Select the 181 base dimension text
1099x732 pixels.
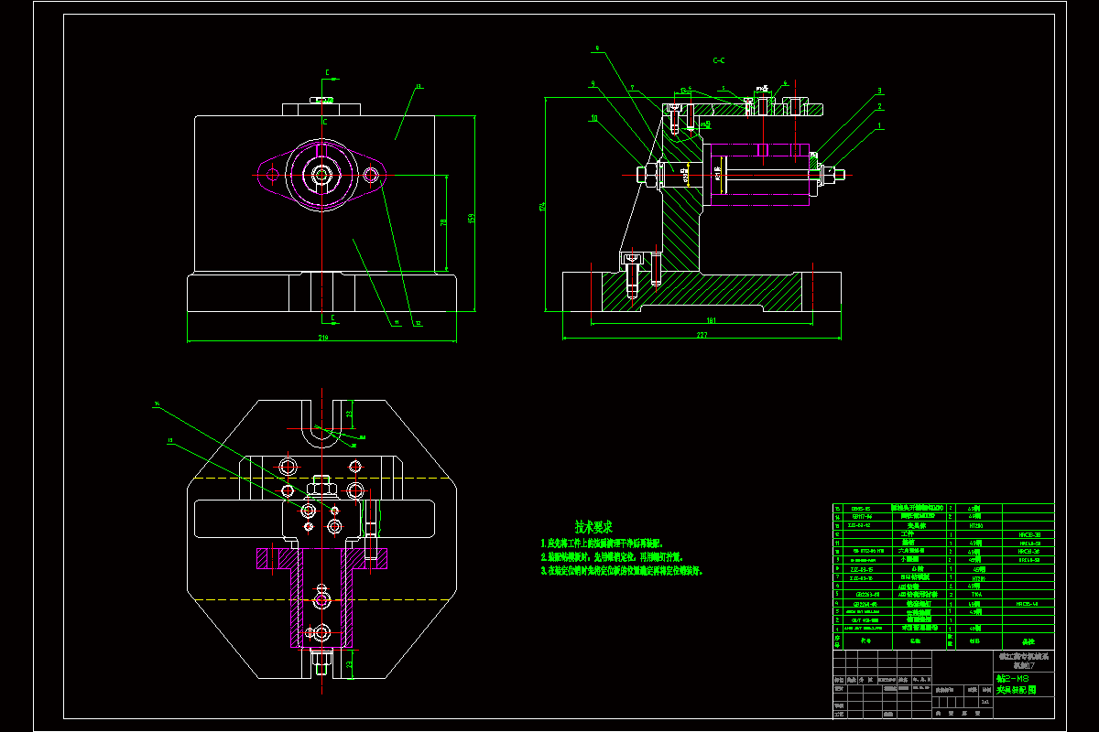712,320
